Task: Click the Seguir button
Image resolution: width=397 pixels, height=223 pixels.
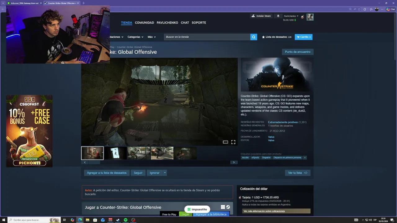Action: pos(138,173)
